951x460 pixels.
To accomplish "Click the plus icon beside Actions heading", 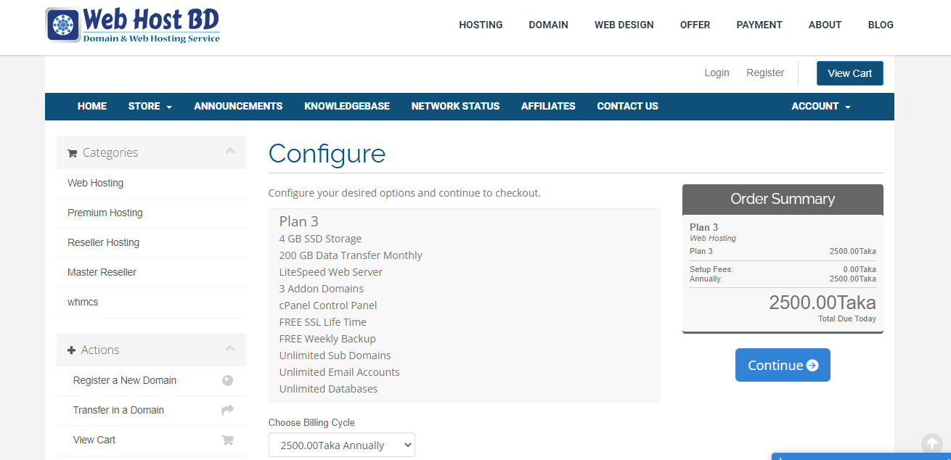I will [72, 350].
